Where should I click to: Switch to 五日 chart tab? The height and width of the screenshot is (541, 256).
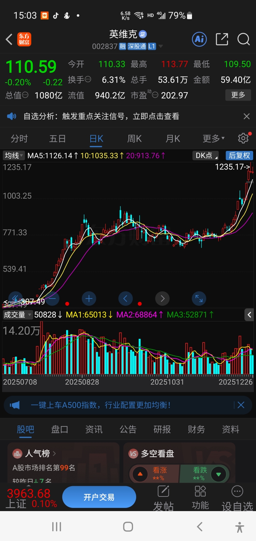pos(58,138)
